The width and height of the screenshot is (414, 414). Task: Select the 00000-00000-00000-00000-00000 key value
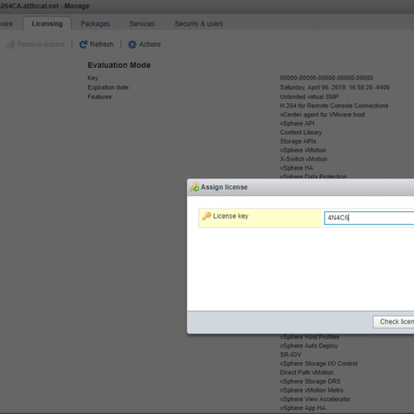click(x=326, y=78)
